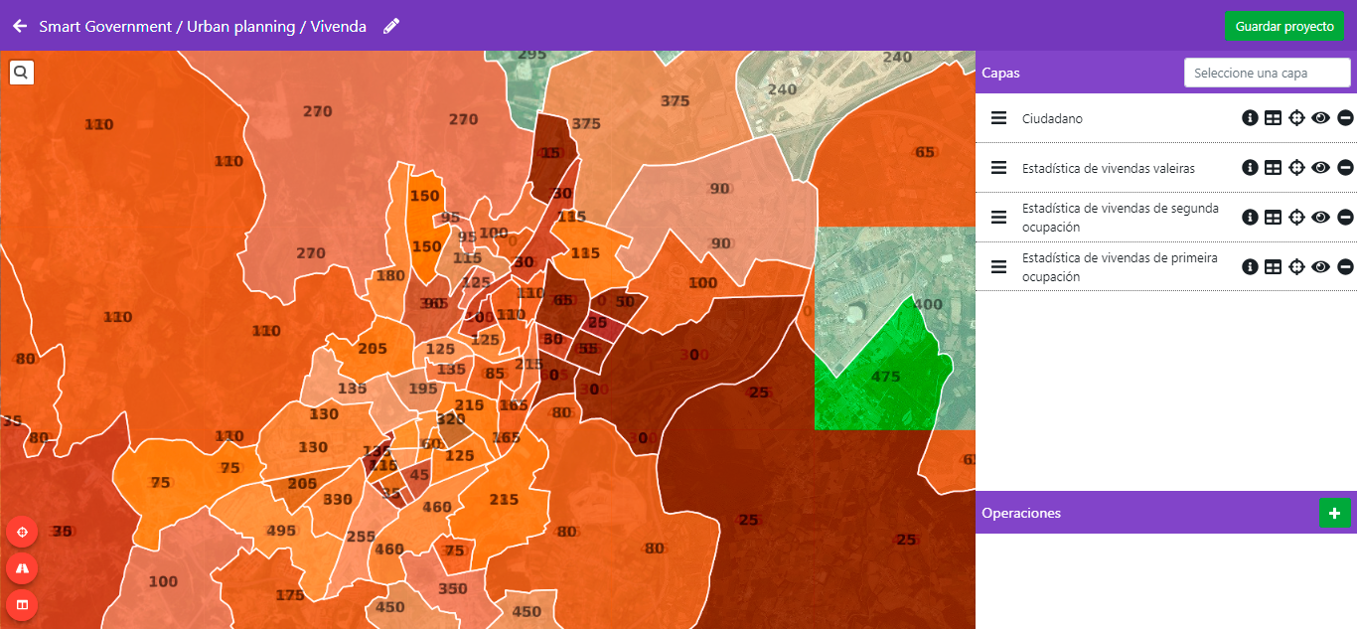The width and height of the screenshot is (1357, 629).
Task: Toggle visibility of the Ciudadano layer
Action: click(x=1320, y=118)
